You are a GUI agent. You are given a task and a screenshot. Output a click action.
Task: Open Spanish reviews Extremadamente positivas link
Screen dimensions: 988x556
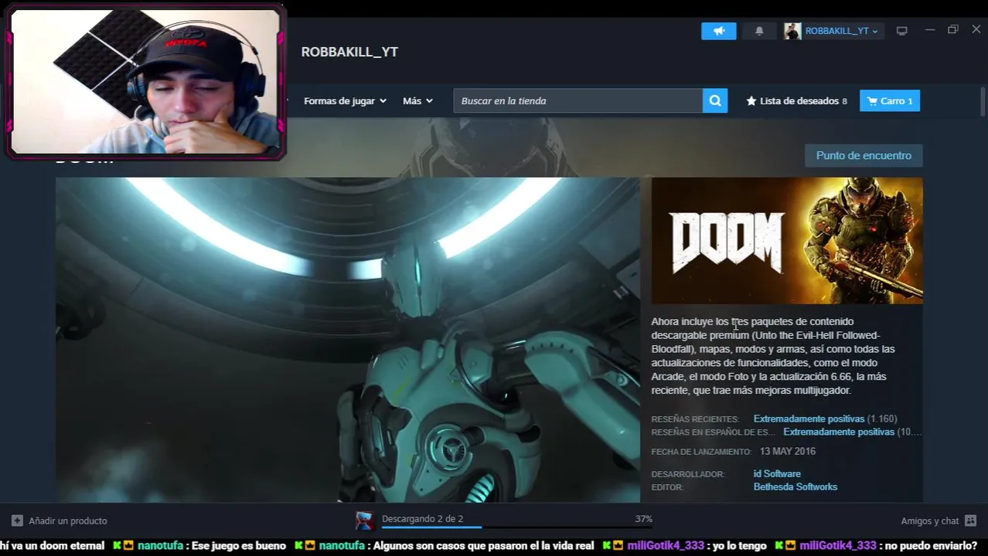pyautogui.click(x=839, y=432)
